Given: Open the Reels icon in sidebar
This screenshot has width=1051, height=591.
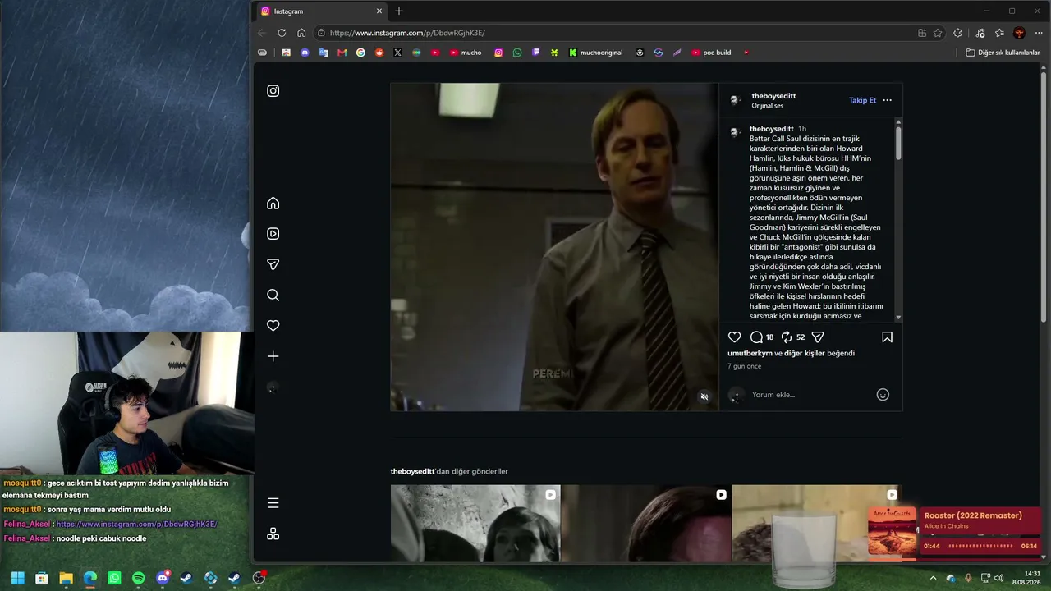Looking at the screenshot, I should pyautogui.click(x=273, y=234).
